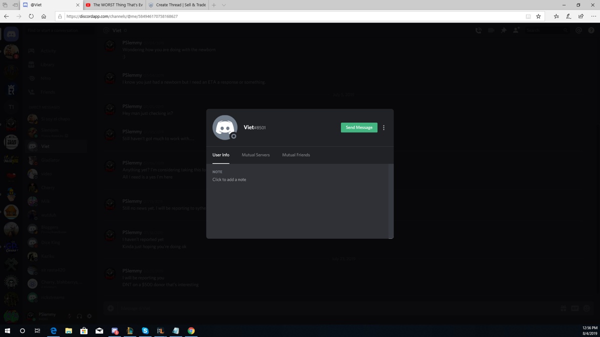Image resolution: width=600 pixels, height=337 pixels.
Task: Click the Discord Home logo in server list
Action: pyautogui.click(x=11, y=34)
